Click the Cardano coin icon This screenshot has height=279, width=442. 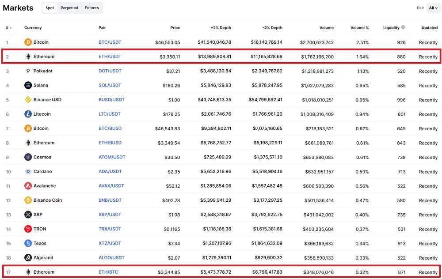point(28,172)
